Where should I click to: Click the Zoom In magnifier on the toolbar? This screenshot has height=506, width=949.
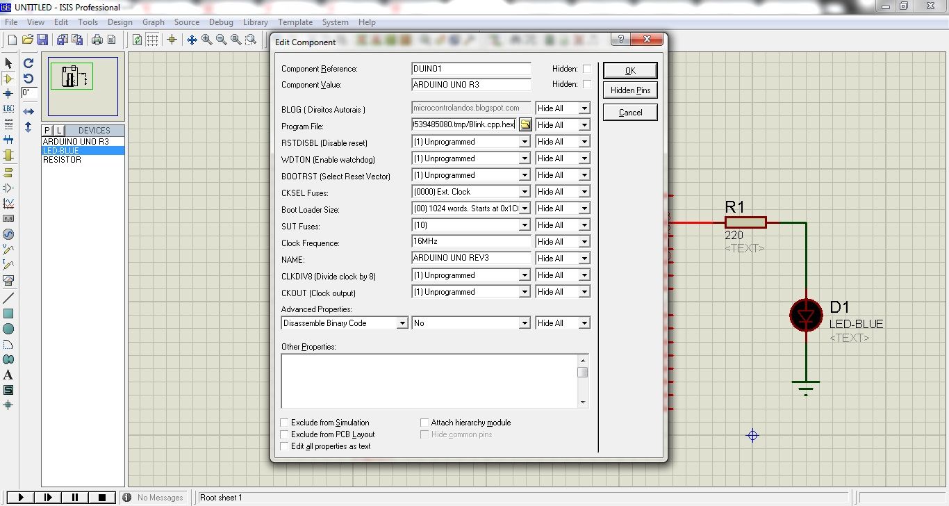pos(206,39)
